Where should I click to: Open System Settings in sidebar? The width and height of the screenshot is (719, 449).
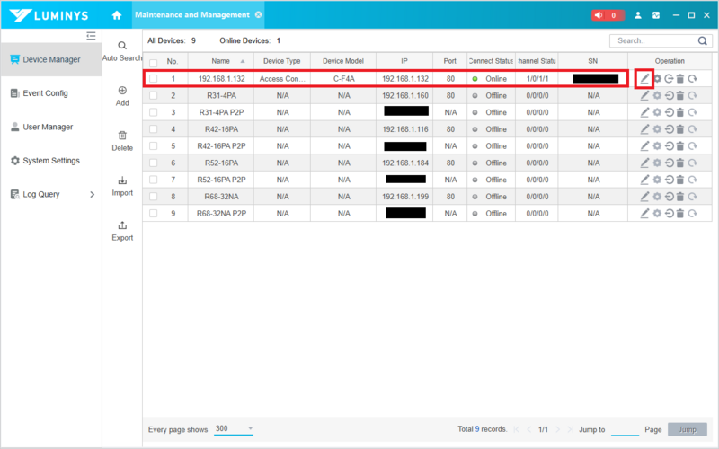pyautogui.click(x=51, y=161)
